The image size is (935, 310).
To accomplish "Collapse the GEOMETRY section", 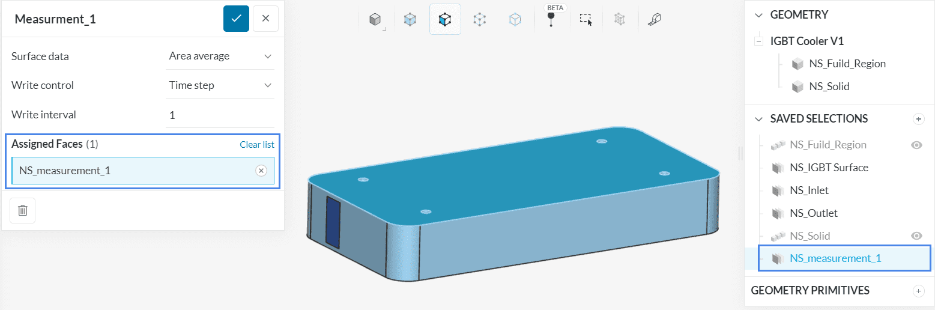I will tap(759, 15).
